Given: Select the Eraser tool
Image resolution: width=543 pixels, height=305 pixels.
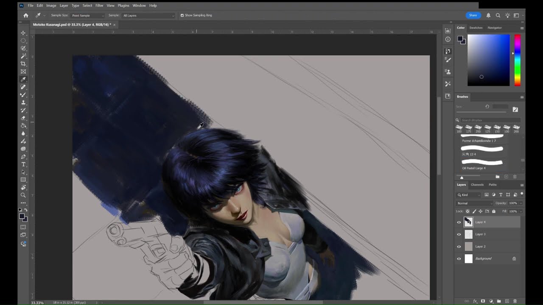Looking at the screenshot, I should [23, 118].
